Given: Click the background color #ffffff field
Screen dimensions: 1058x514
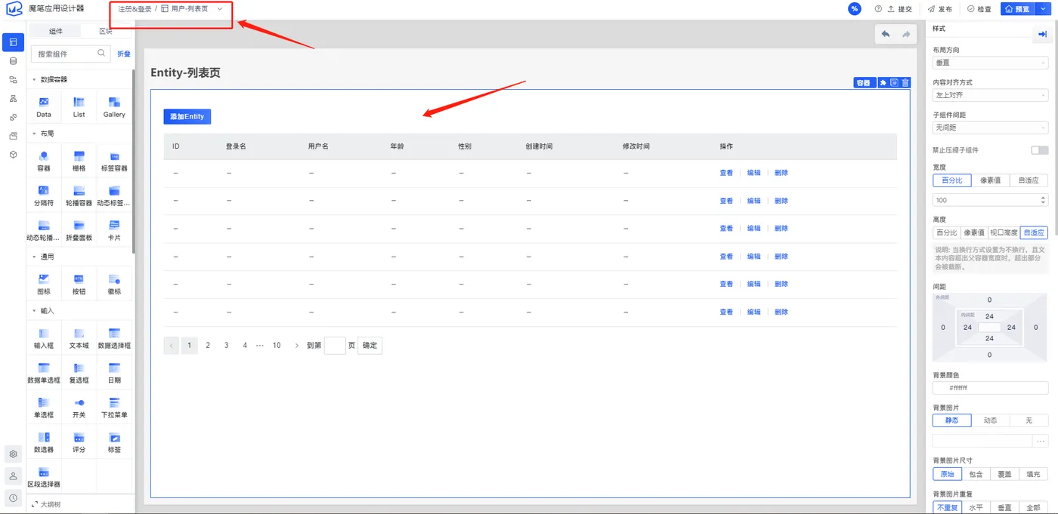Looking at the screenshot, I should click(x=991, y=388).
